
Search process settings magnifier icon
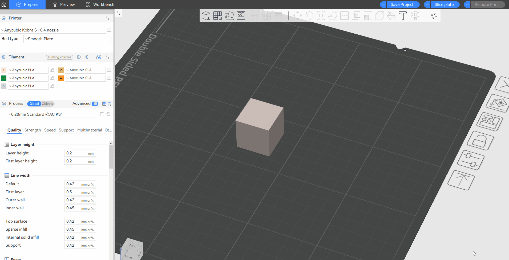[109, 114]
